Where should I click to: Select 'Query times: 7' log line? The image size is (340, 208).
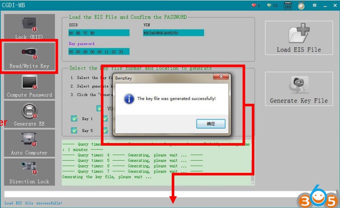(133, 172)
